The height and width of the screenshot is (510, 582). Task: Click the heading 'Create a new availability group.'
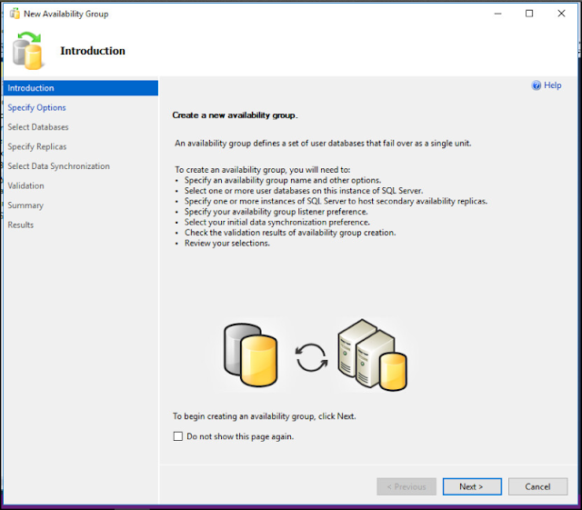tap(235, 115)
